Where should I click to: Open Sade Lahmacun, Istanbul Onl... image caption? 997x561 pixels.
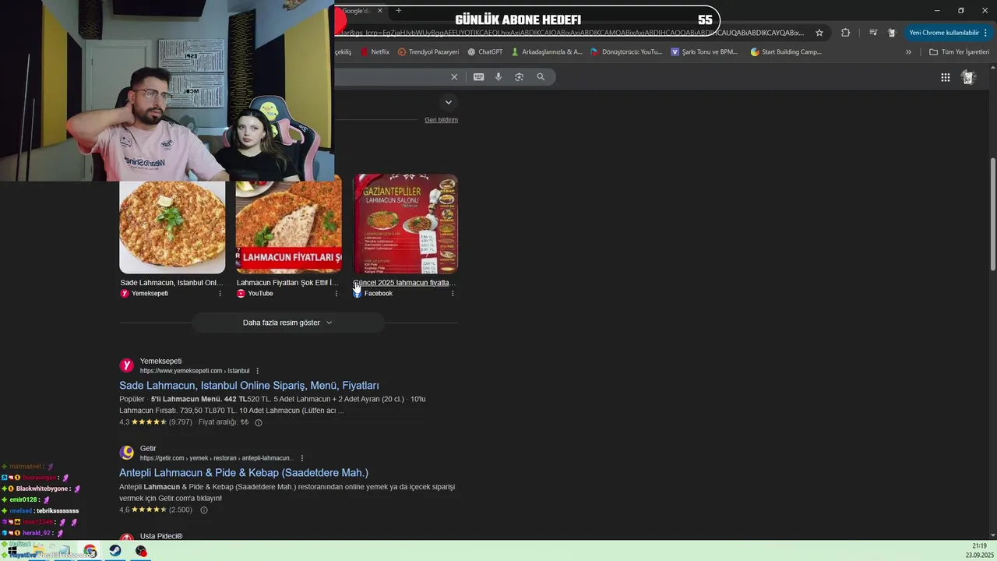pyautogui.click(x=171, y=283)
